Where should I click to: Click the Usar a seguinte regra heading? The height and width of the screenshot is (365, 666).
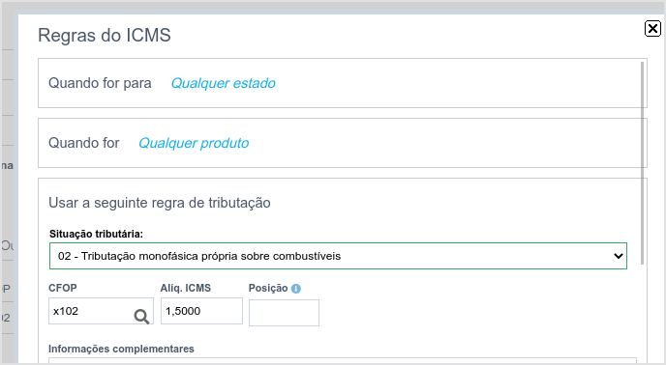160,203
